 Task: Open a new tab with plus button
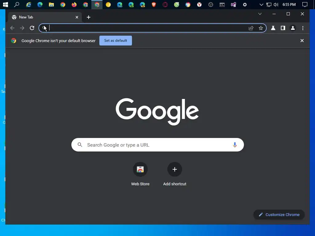[89, 17]
